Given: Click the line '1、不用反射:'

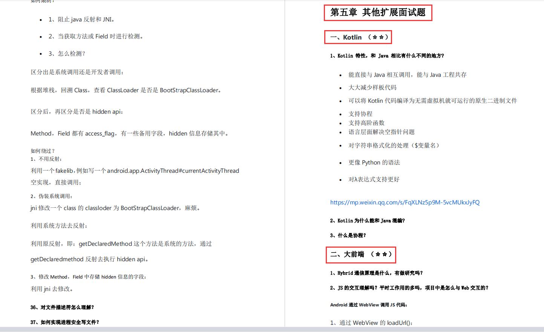Looking at the screenshot, I should point(46,159).
